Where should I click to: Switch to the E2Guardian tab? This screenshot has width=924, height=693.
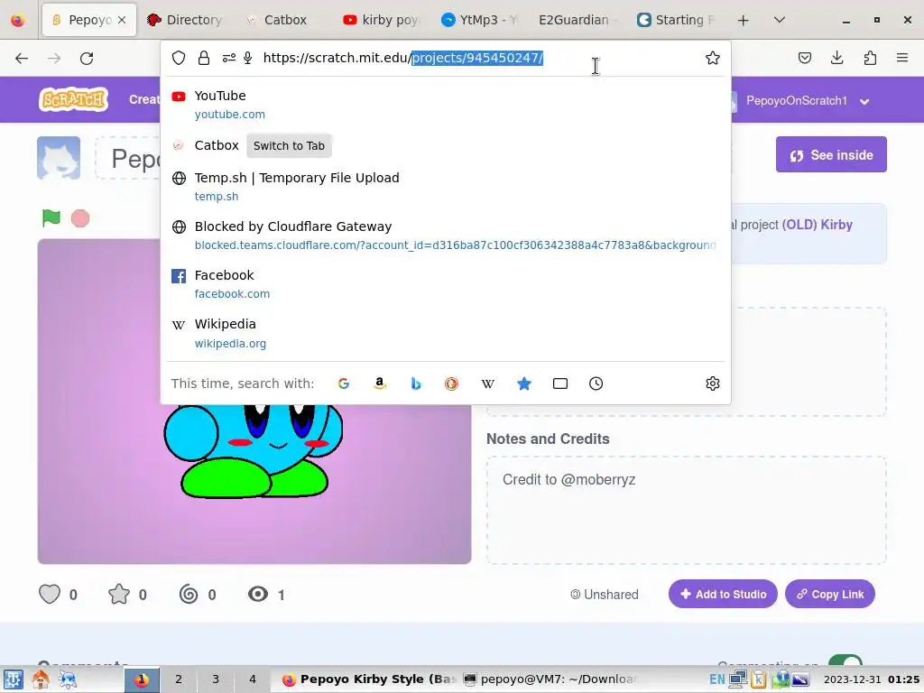(577, 20)
